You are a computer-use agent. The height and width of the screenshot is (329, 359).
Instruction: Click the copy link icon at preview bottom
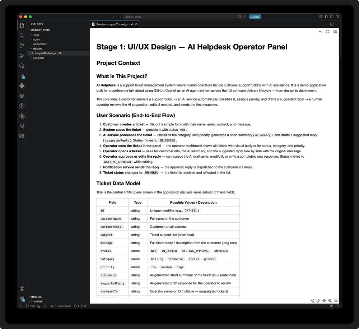pos(318,301)
